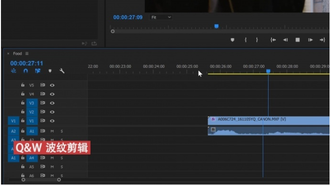Image resolution: width=331 pixels, height=185 pixels.
Task: Toggle V3 track targeting
Action: pos(32,103)
